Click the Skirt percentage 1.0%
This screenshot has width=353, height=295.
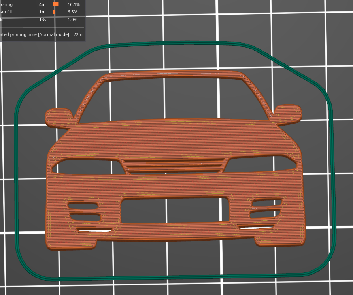pos(72,19)
